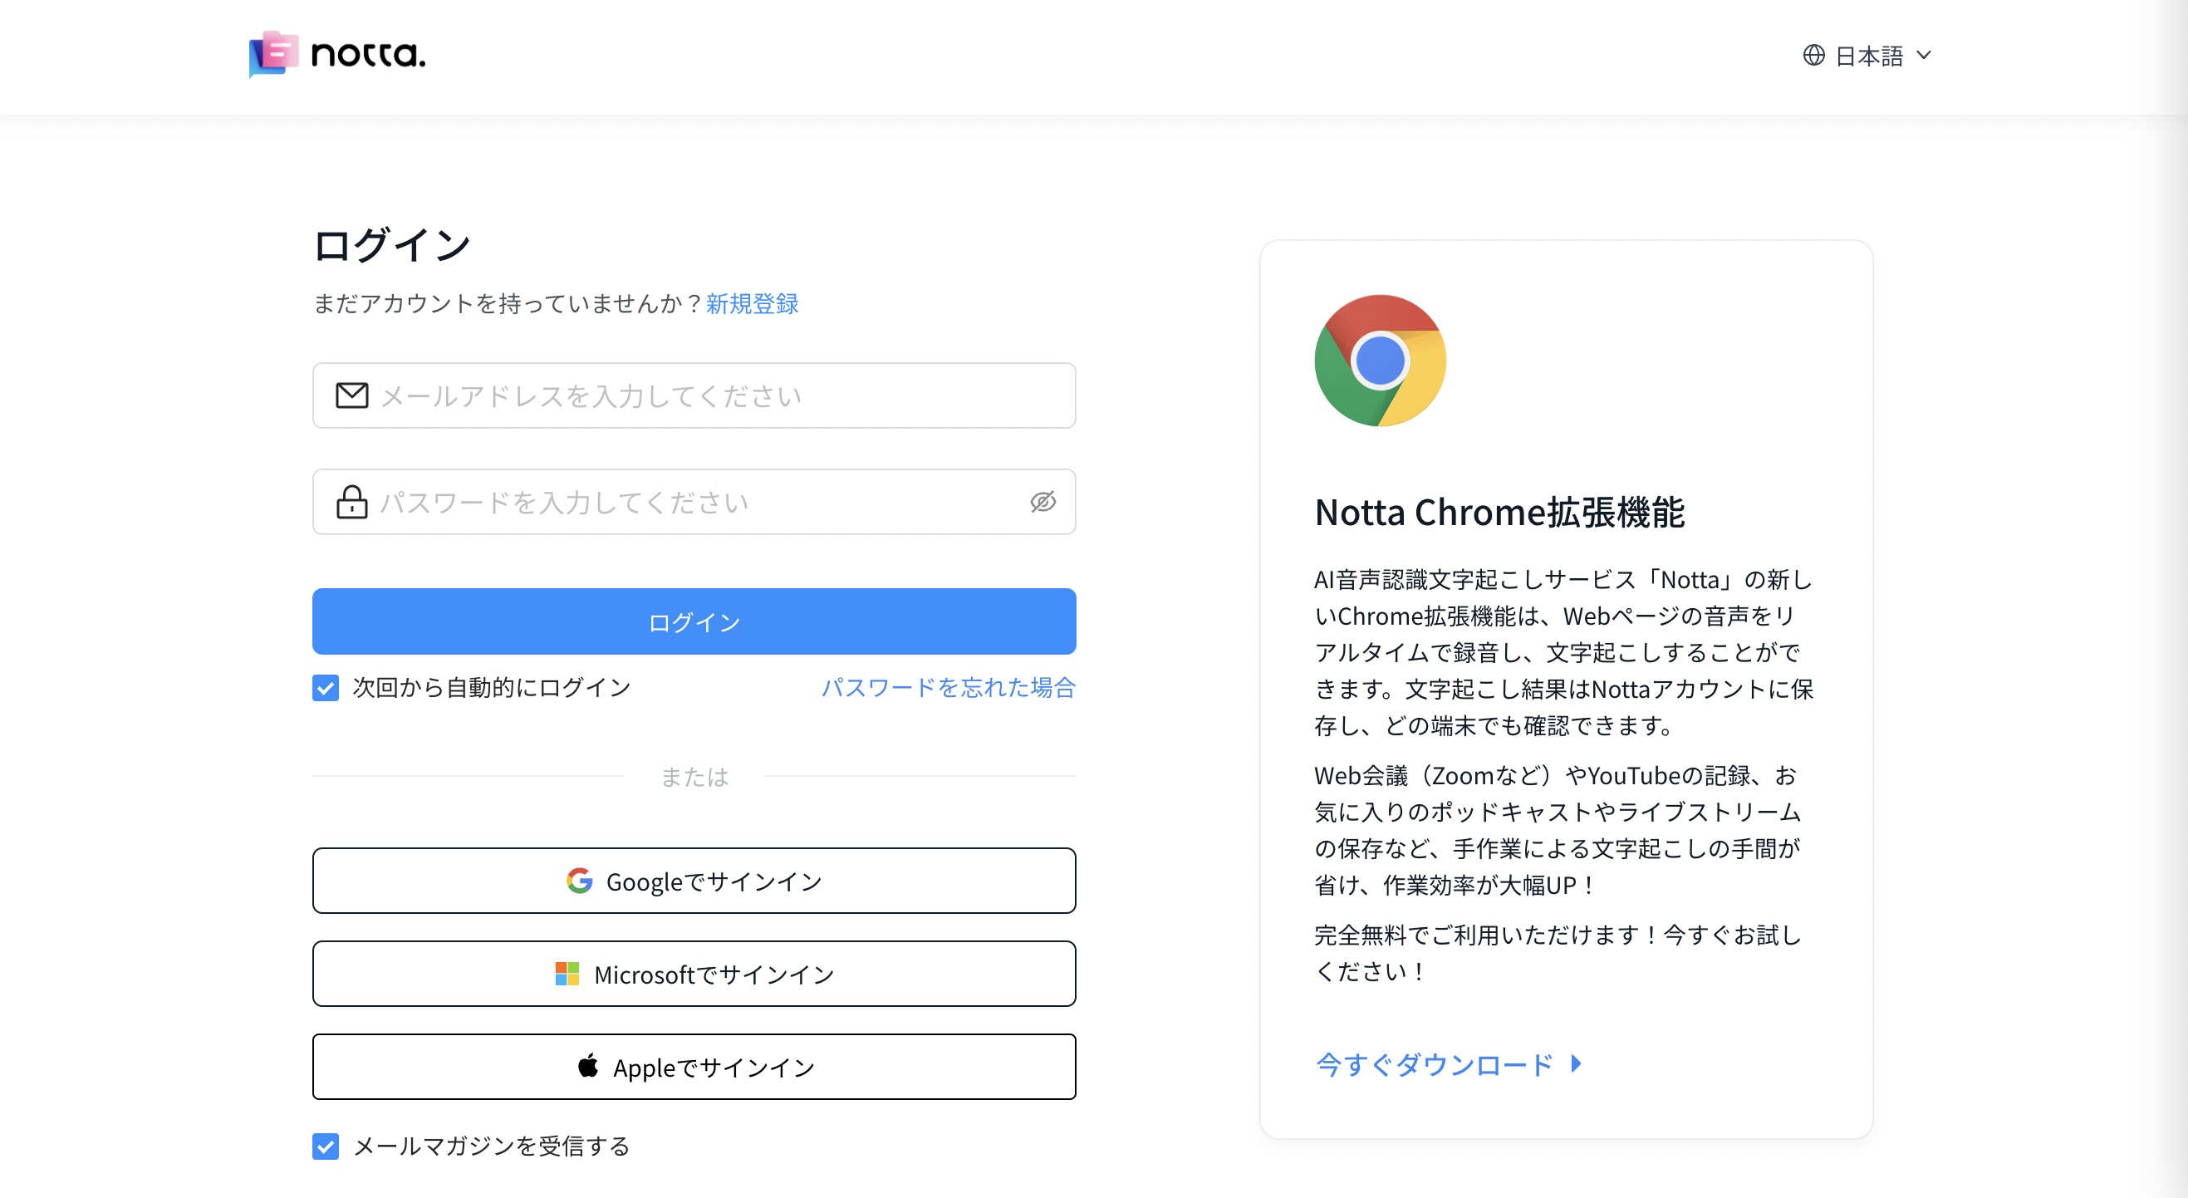
Task: Sign in with Google button
Action: [694, 881]
